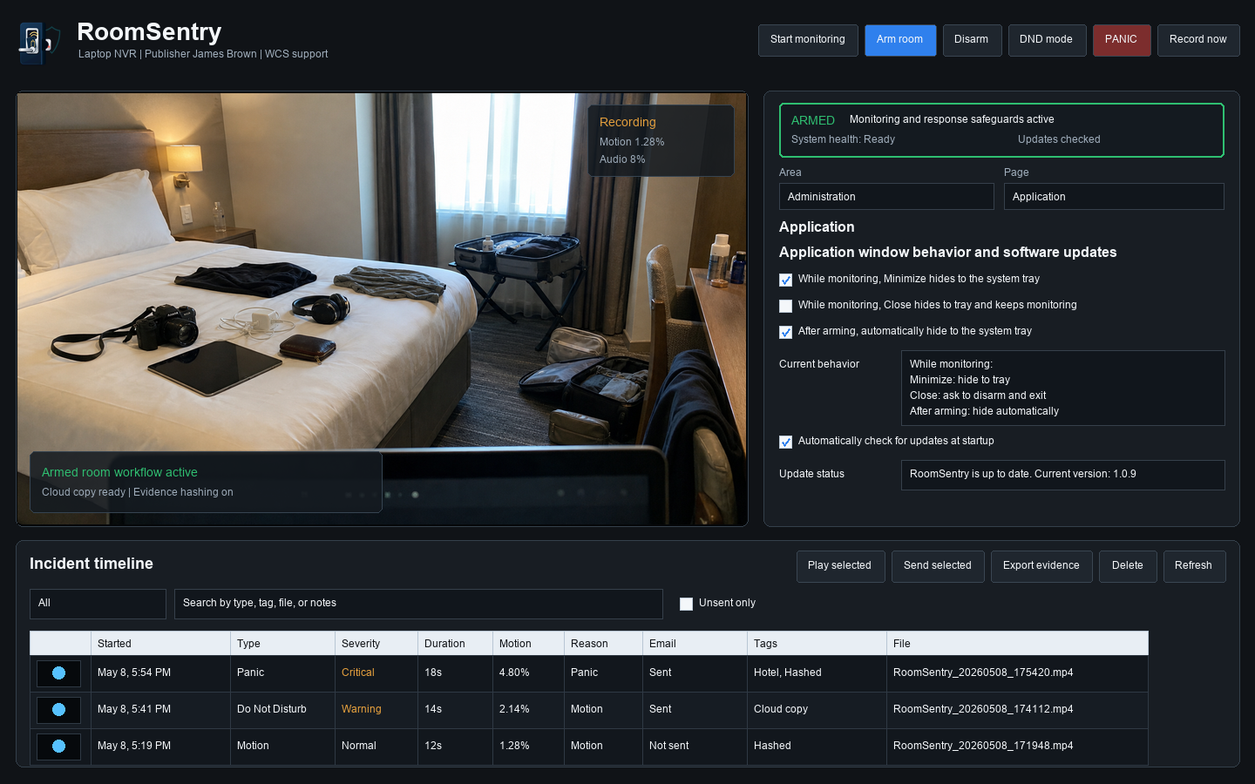
Task: Toggle automatic update check at startup
Action: pos(785,442)
